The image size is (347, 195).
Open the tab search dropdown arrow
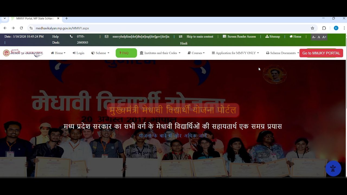point(5,18)
